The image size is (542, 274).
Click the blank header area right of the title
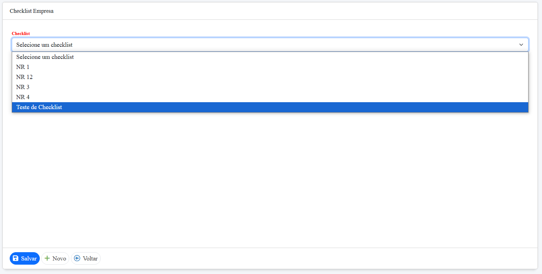click(x=294, y=11)
